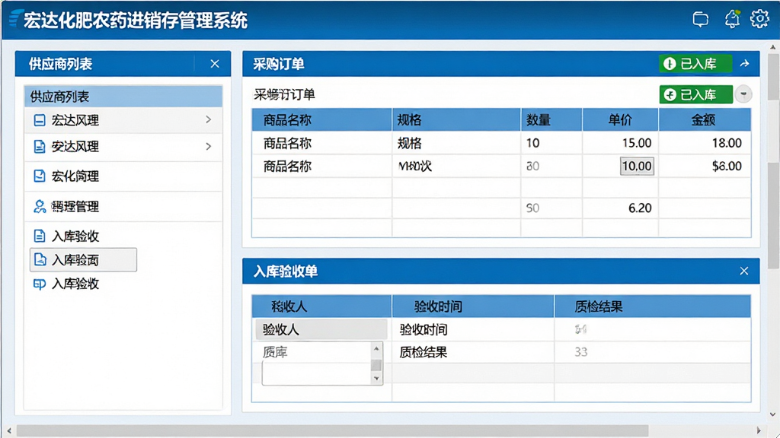This screenshot has width=780, height=438.
Task: Click the 33 value cell
Action: pos(653,352)
